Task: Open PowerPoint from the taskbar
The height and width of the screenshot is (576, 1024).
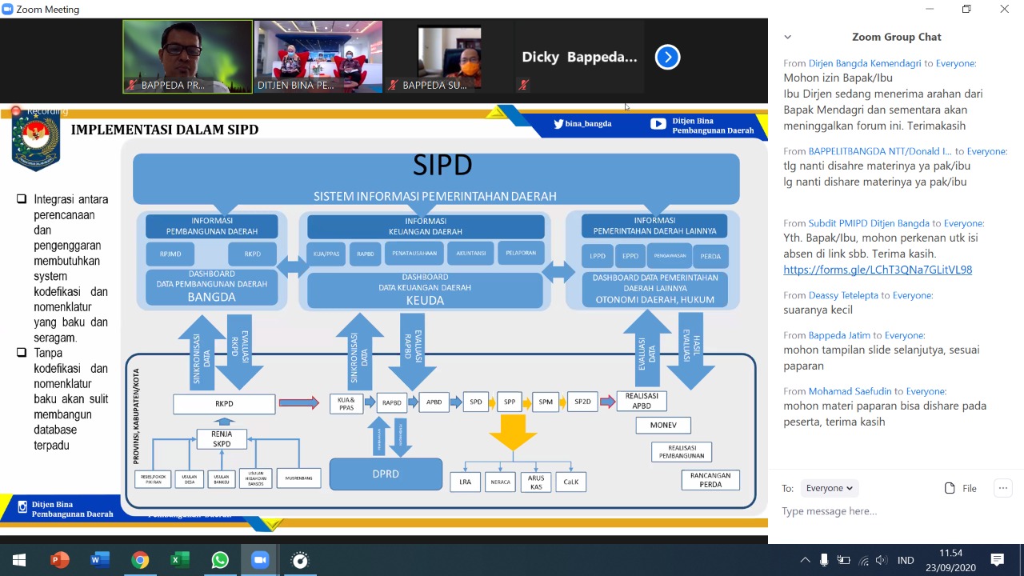Action: coord(60,560)
